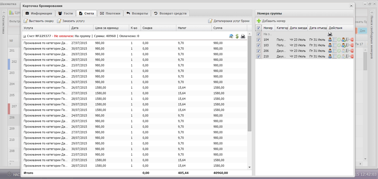Image resolution: width=378 pixels, height=179 pixels.
Task: Remove room 103 with the red icon
Action: coord(352,45)
